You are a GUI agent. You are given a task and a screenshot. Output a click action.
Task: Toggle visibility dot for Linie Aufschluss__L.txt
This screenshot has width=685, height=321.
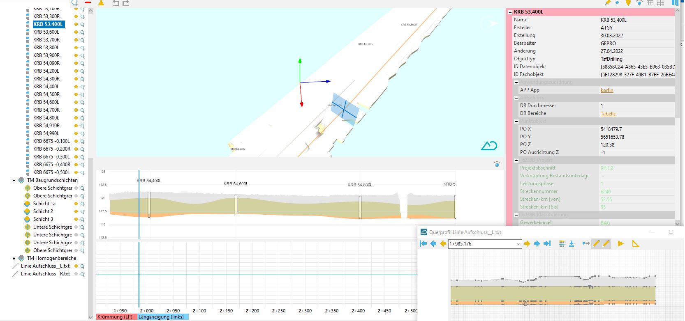[76, 266]
